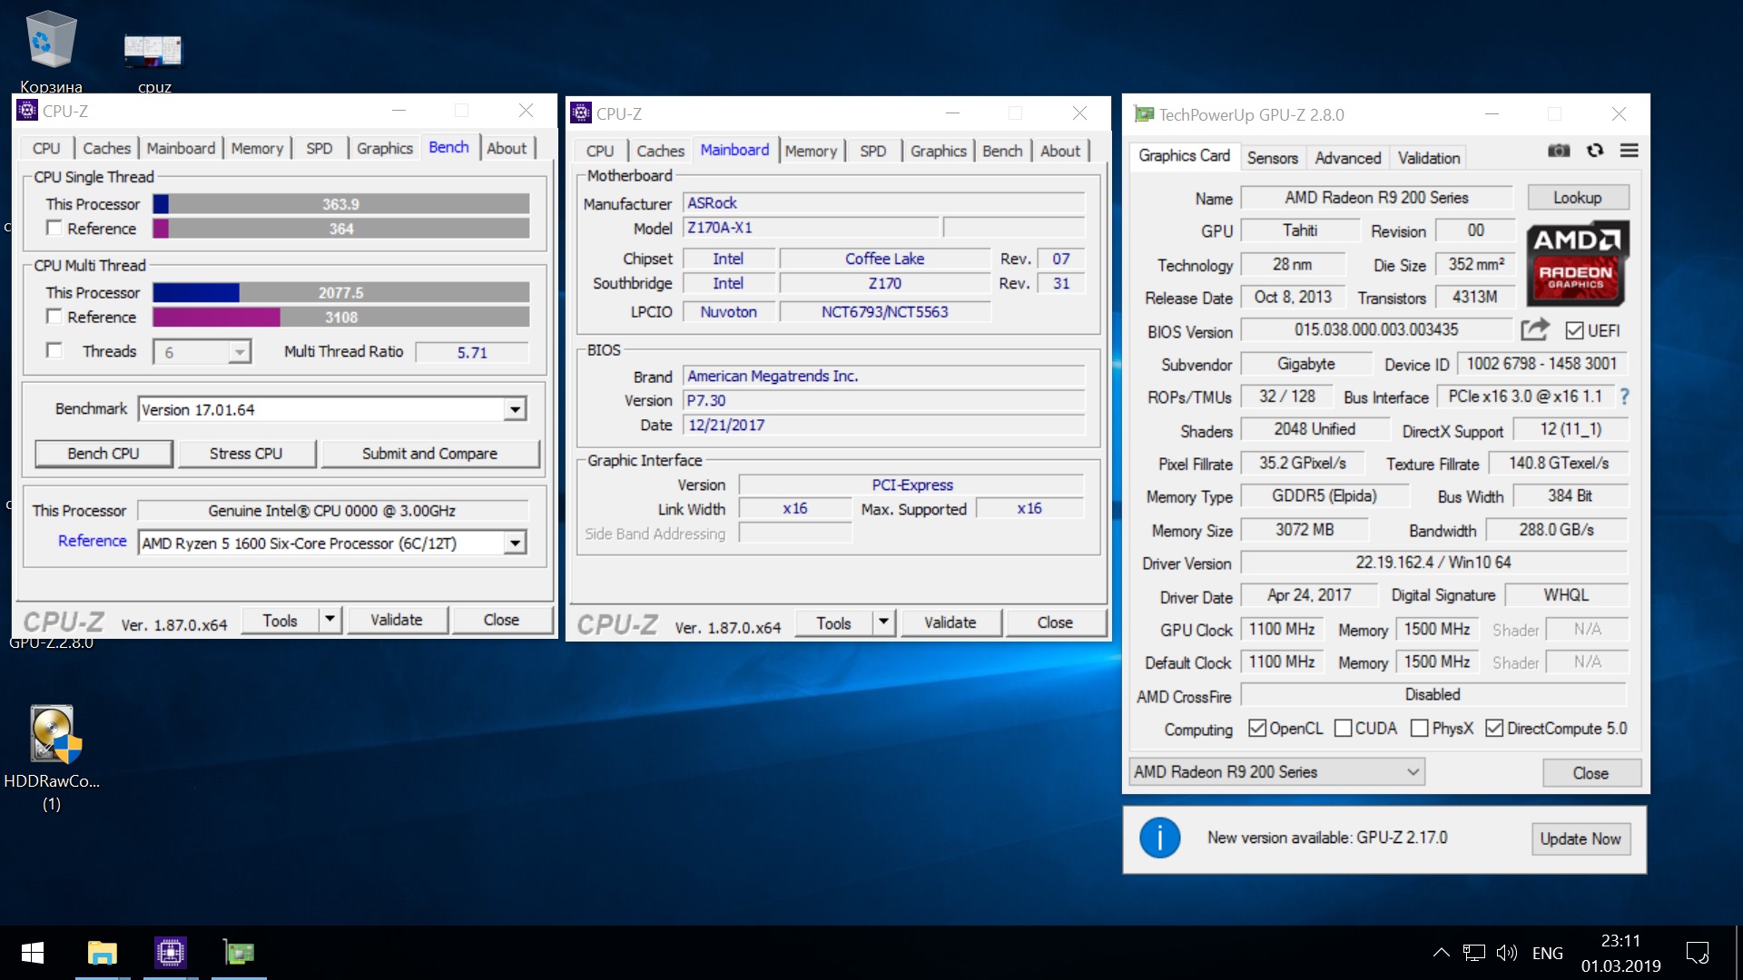
Task: Open File Explorer from the taskbar
Action: 103,953
